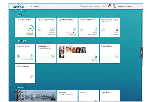Screen dimensions: 148x102
Task: Click the speedometer icon in Review Performance
Action: 39,30
